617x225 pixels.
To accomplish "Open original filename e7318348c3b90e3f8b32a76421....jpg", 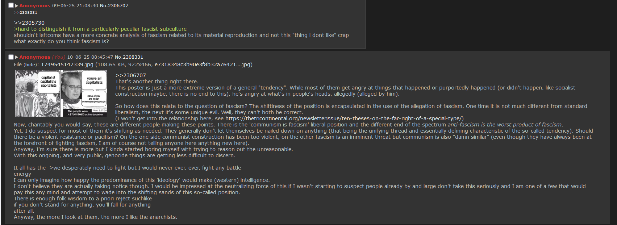I will click(203, 64).
